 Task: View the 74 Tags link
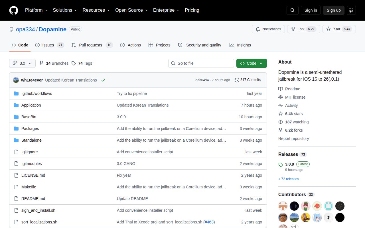(x=82, y=63)
